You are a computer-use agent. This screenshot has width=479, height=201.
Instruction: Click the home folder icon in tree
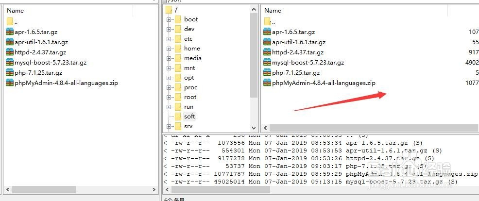pyautogui.click(x=178, y=49)
